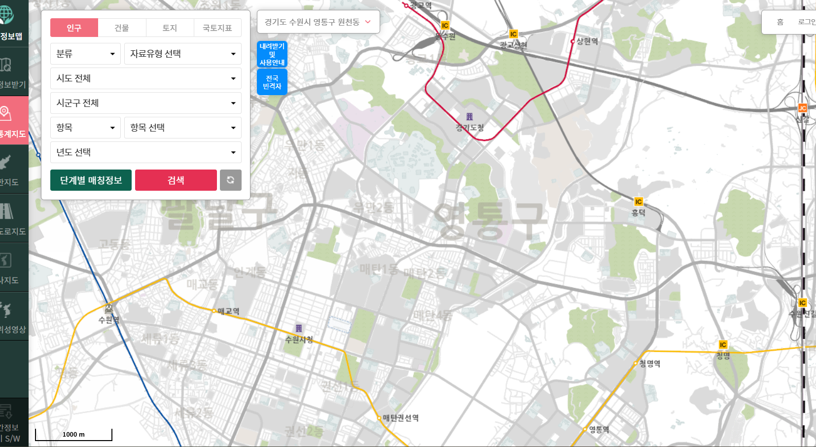This screenshot has height=447, width=816.
Task: Expand the 경기도 수원시 영통구 원천동 location selector
Action: pyautogui.click(x=319, y=22)
